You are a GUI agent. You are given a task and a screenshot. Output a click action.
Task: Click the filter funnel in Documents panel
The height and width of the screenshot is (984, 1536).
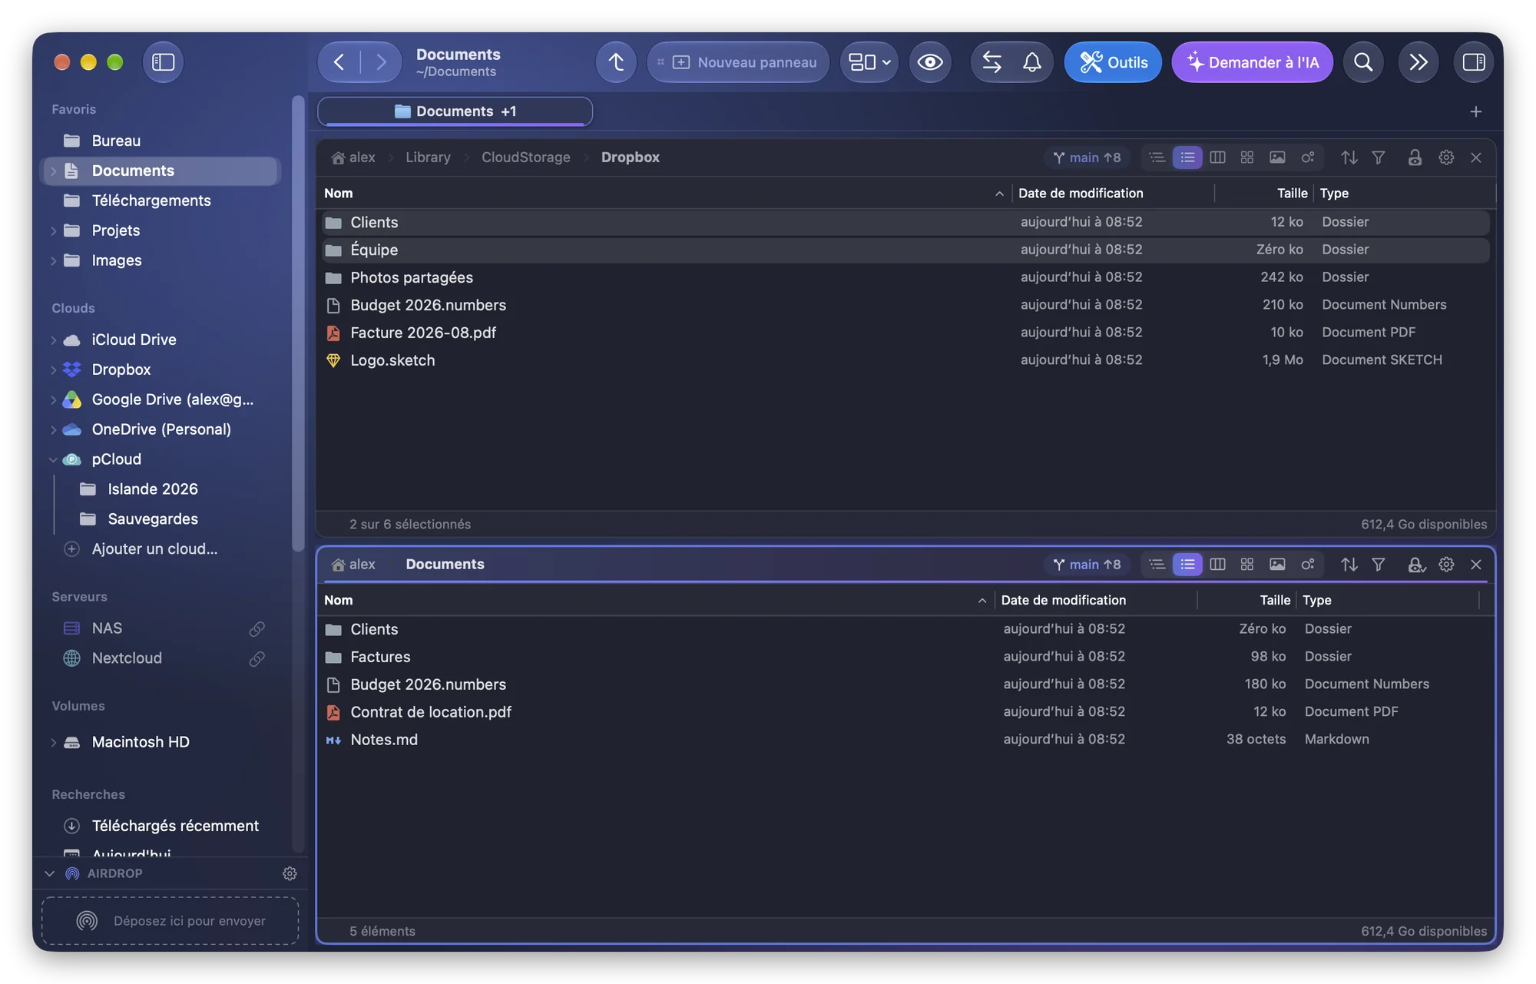tap(1379, 565)
